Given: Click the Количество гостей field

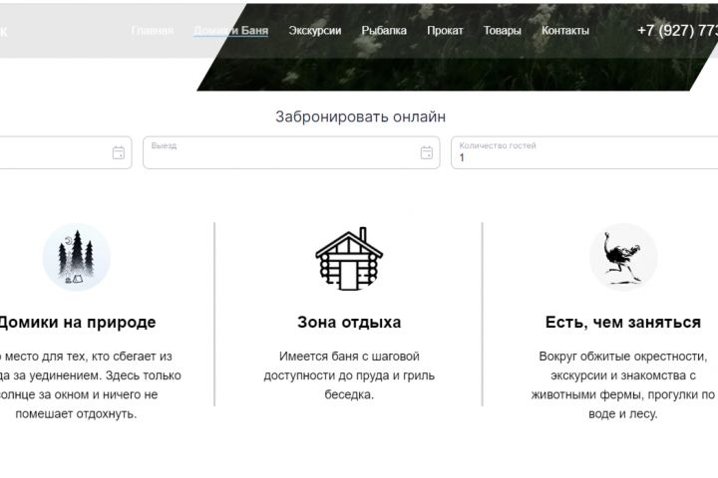Looking at the screenshot, I should pos(584,152).
